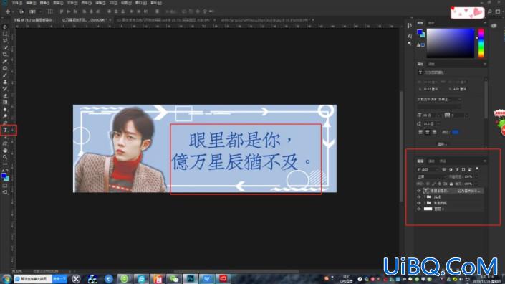Left align text in Properties panel
Viewport: 505px width, 284px height.
coord(420,132)
